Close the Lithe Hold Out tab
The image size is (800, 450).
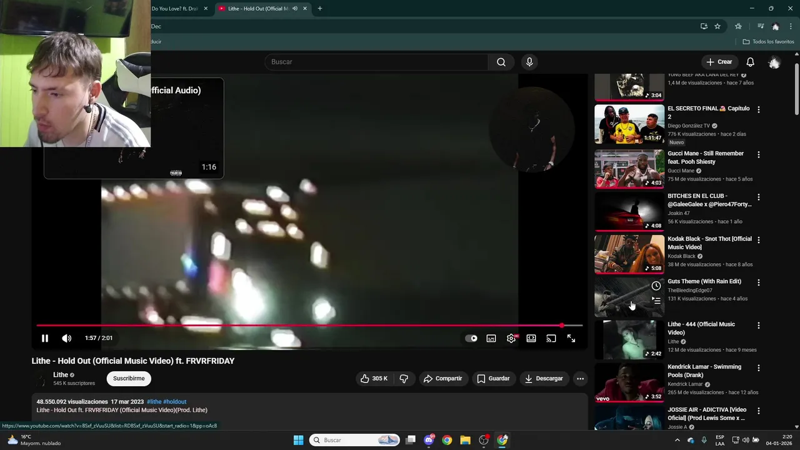(x=305, y=9)
